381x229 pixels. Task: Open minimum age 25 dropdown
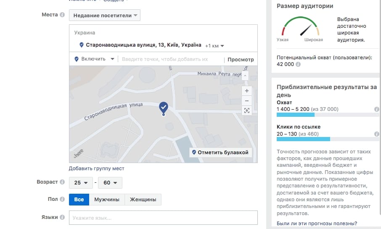pos(81,183)
